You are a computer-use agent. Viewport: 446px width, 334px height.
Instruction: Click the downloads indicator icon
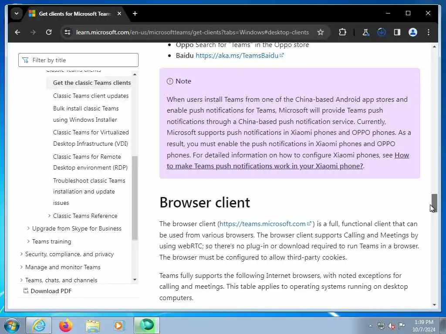pyautogui.click(x=382, y=32)
